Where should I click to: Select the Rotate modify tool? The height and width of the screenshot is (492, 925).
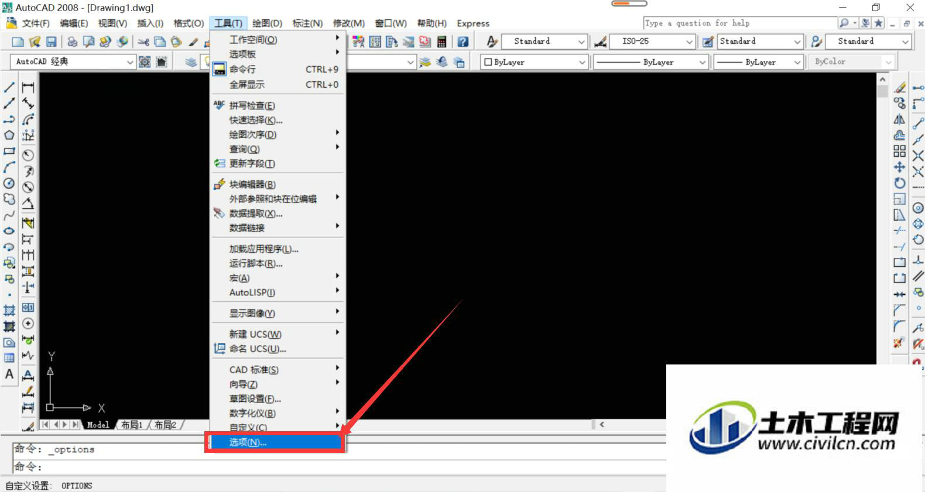click(x=900, y=183)
